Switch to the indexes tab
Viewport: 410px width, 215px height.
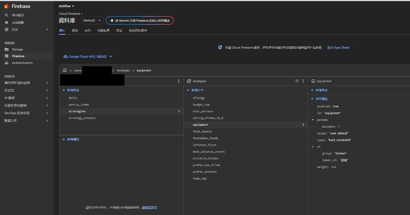tap(88, 30)
